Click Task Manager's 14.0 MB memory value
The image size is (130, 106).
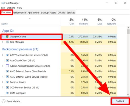tap(84, 42)
